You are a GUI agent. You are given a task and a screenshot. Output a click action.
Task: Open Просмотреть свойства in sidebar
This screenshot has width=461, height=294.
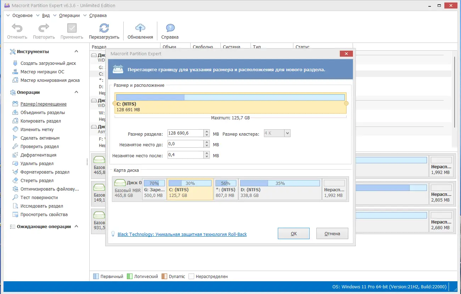(x=44, y=215)
